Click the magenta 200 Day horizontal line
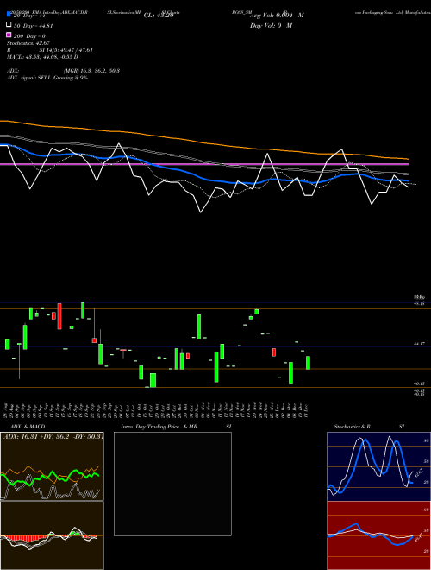 point(204,164)
